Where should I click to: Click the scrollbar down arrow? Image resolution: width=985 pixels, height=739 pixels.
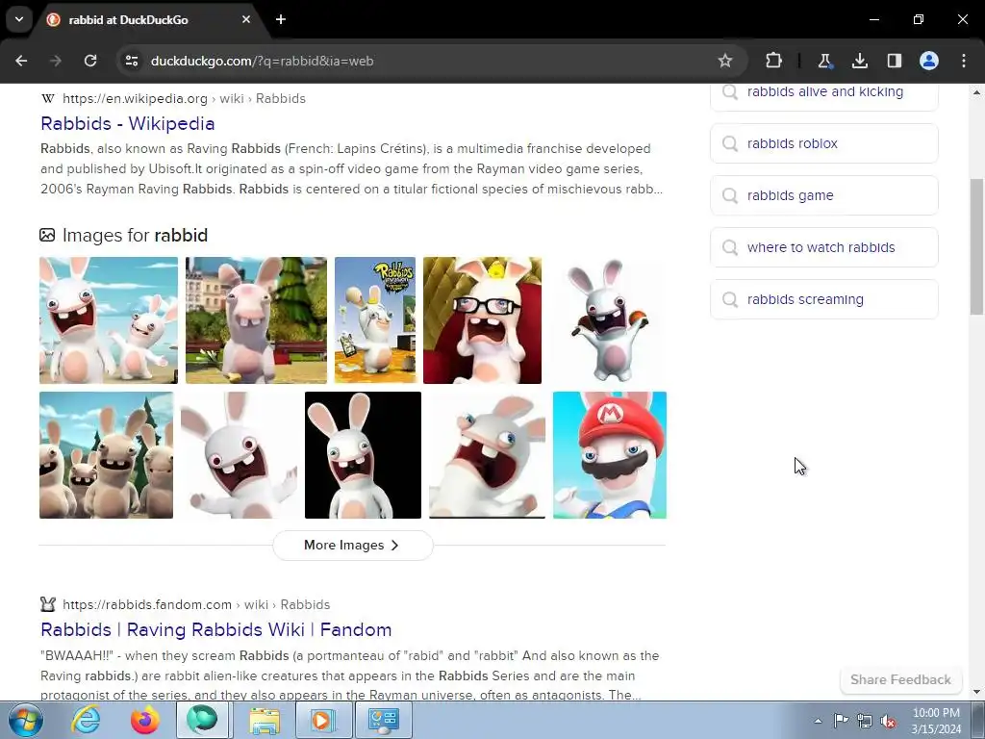point(976,692)
